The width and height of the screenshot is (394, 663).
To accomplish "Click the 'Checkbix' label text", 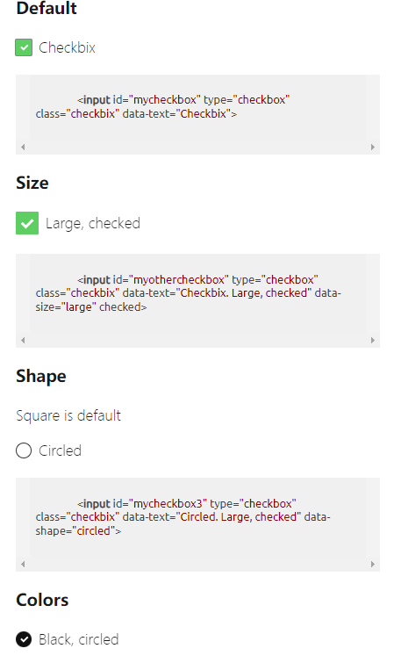I will click(68, 47).
